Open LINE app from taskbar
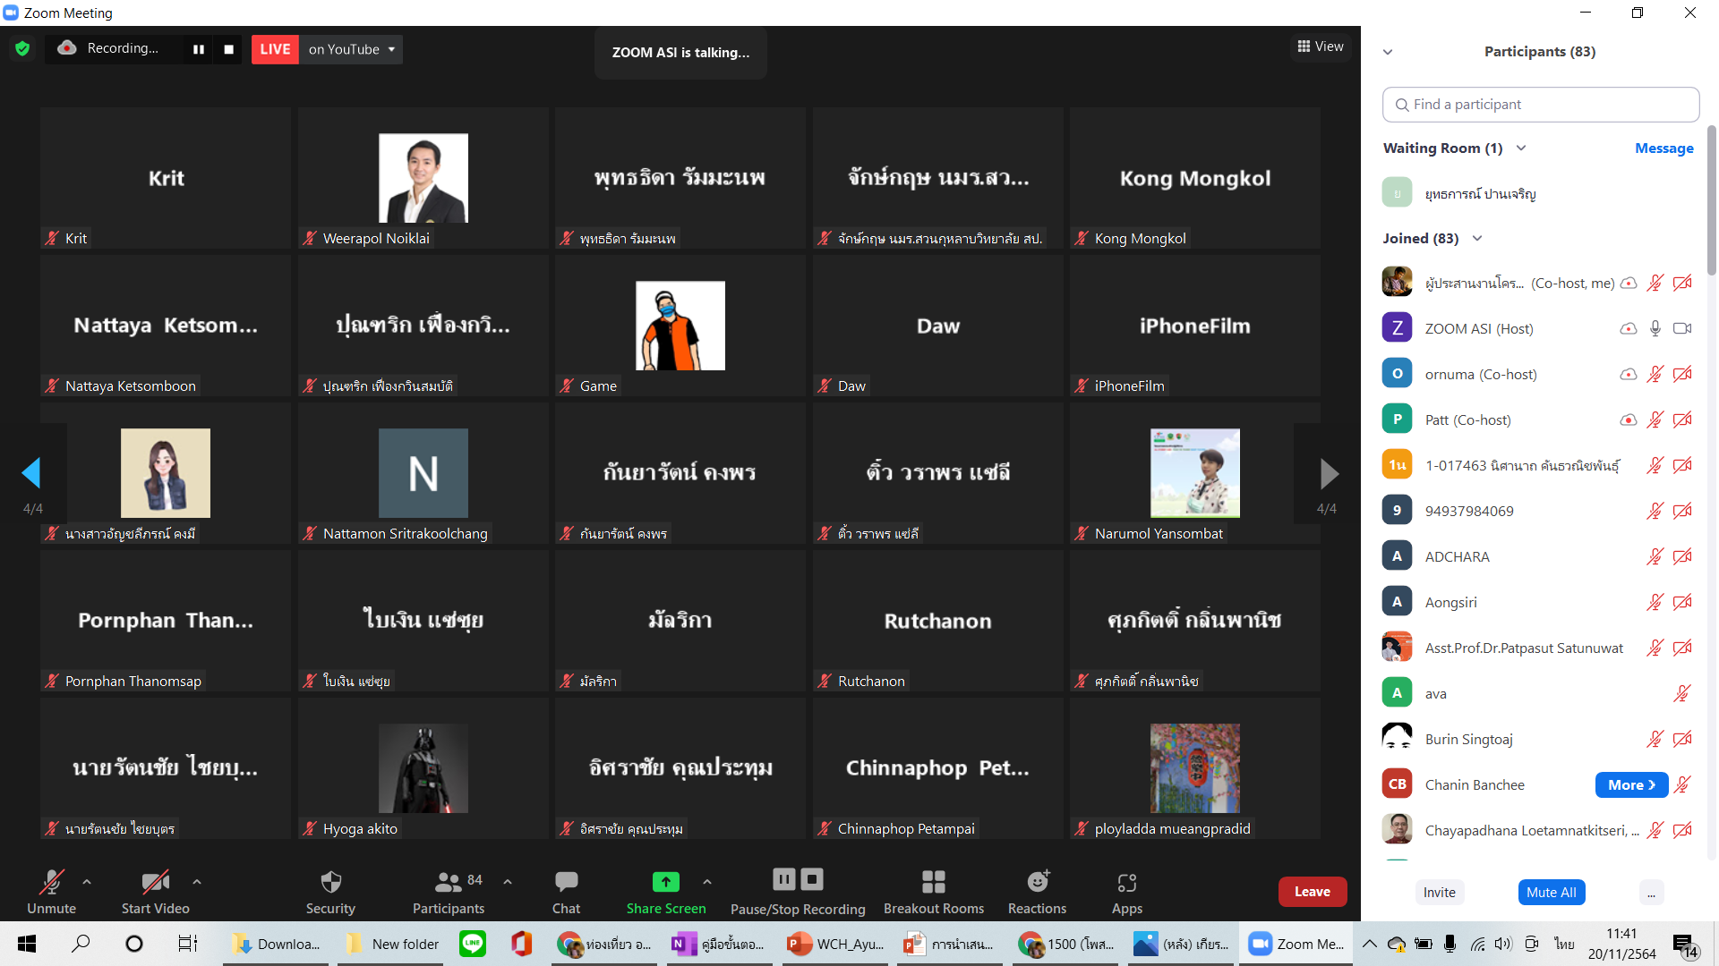The width and height of the screenshot is (1719, 966). [473, 944]
